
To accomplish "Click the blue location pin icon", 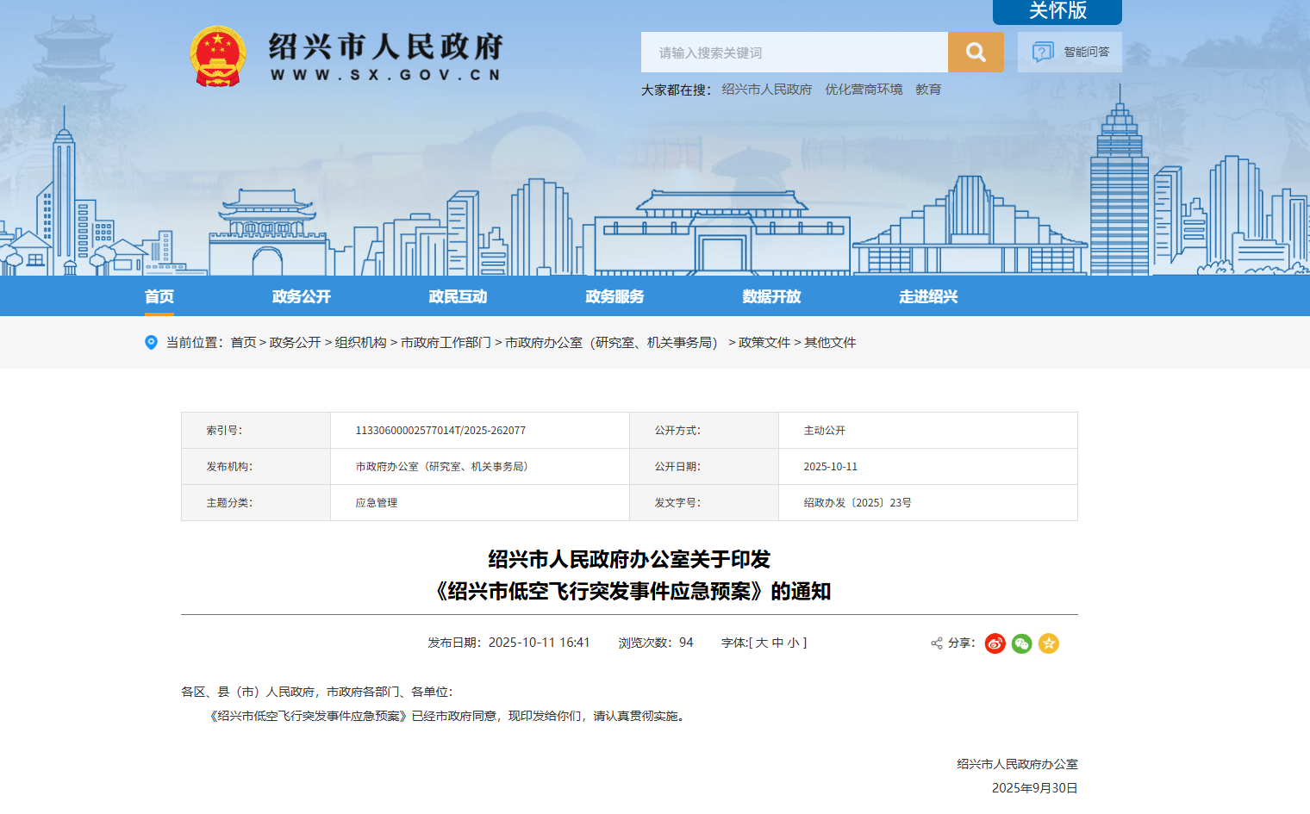I will point(151,343).
